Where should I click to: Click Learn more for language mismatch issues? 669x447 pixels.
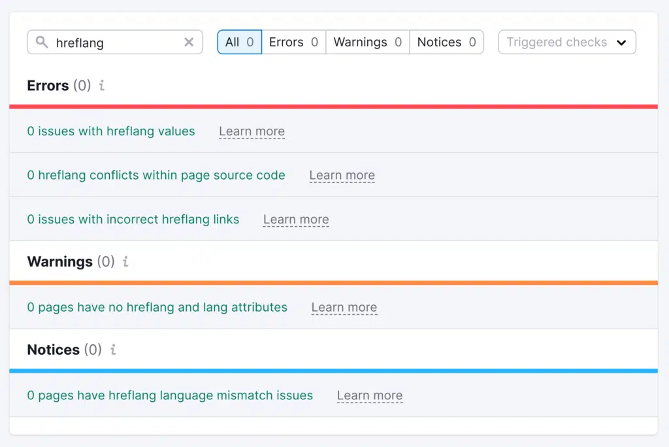[x=369, y=395]
